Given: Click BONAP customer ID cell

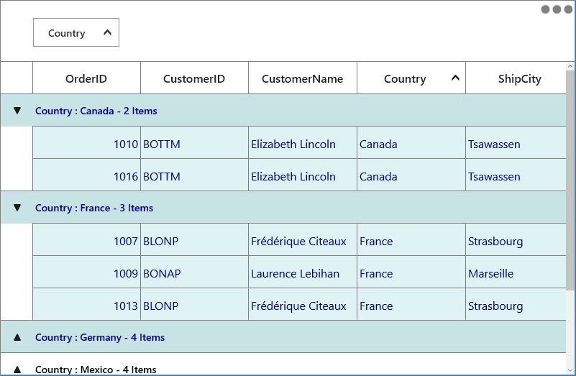Looking at the screenshot, I should [194, 272].
